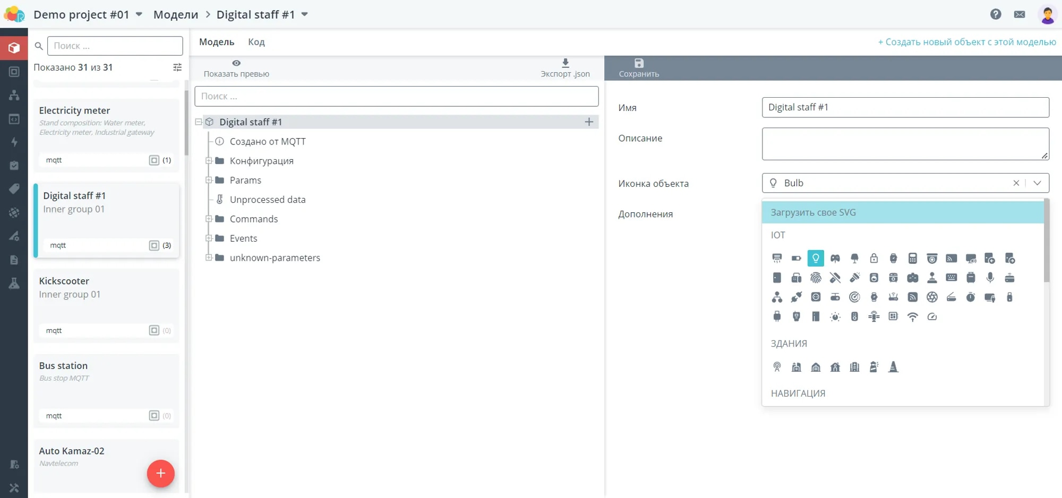This screenshot has width=1062, height=498.
Task: Select the keyboard icon in IoT grid
Action: 951,278
